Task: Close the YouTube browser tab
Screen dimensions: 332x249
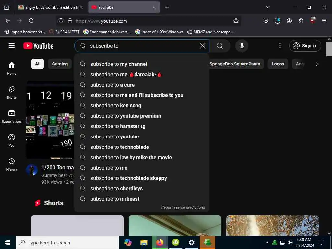Action: (154, 7)
